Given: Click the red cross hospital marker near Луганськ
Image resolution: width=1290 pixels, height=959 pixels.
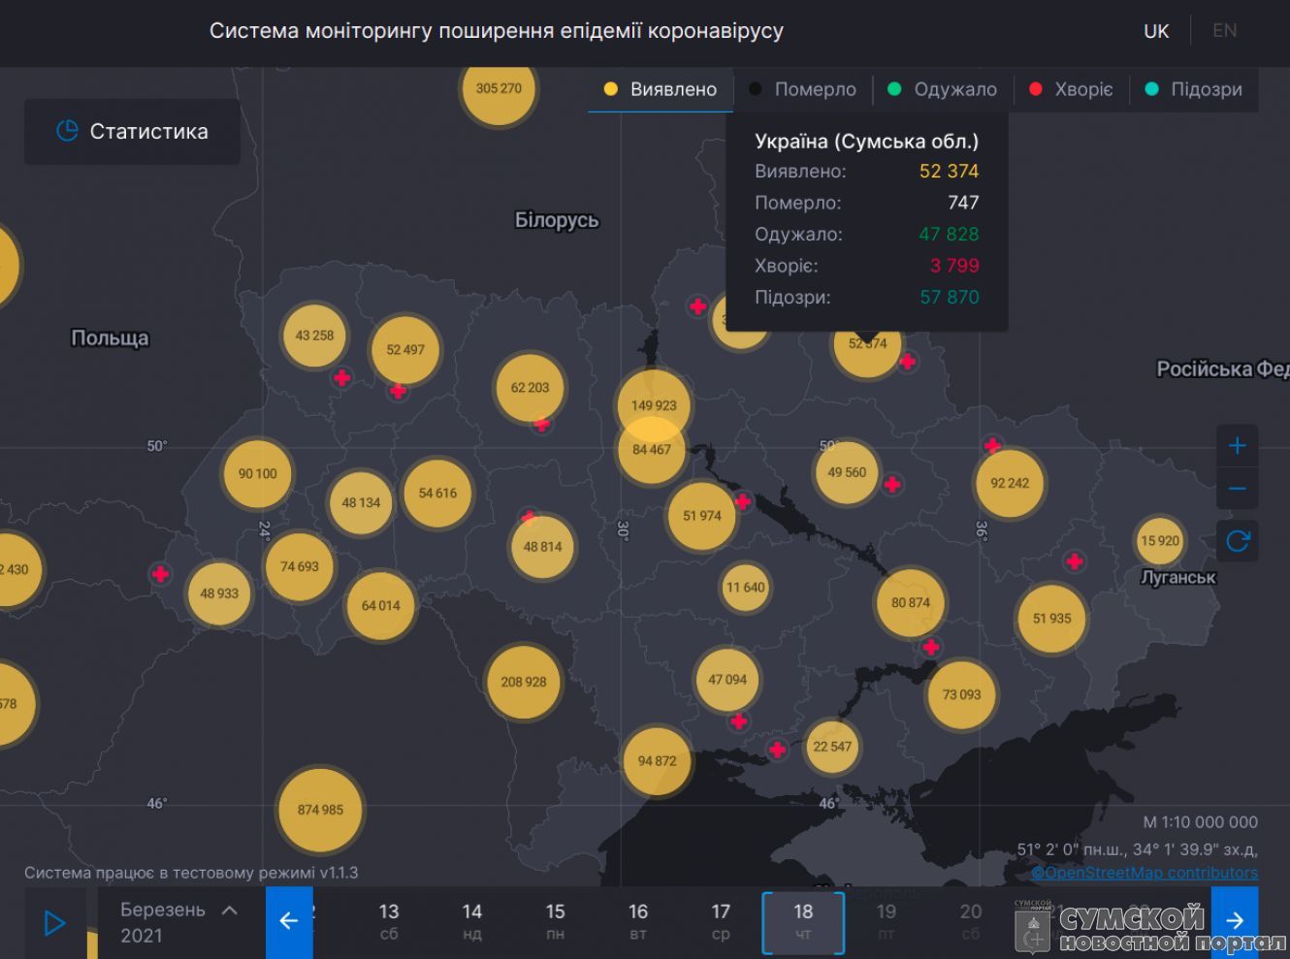Looking at the screenshot, I should click(x=1074, y=561).
